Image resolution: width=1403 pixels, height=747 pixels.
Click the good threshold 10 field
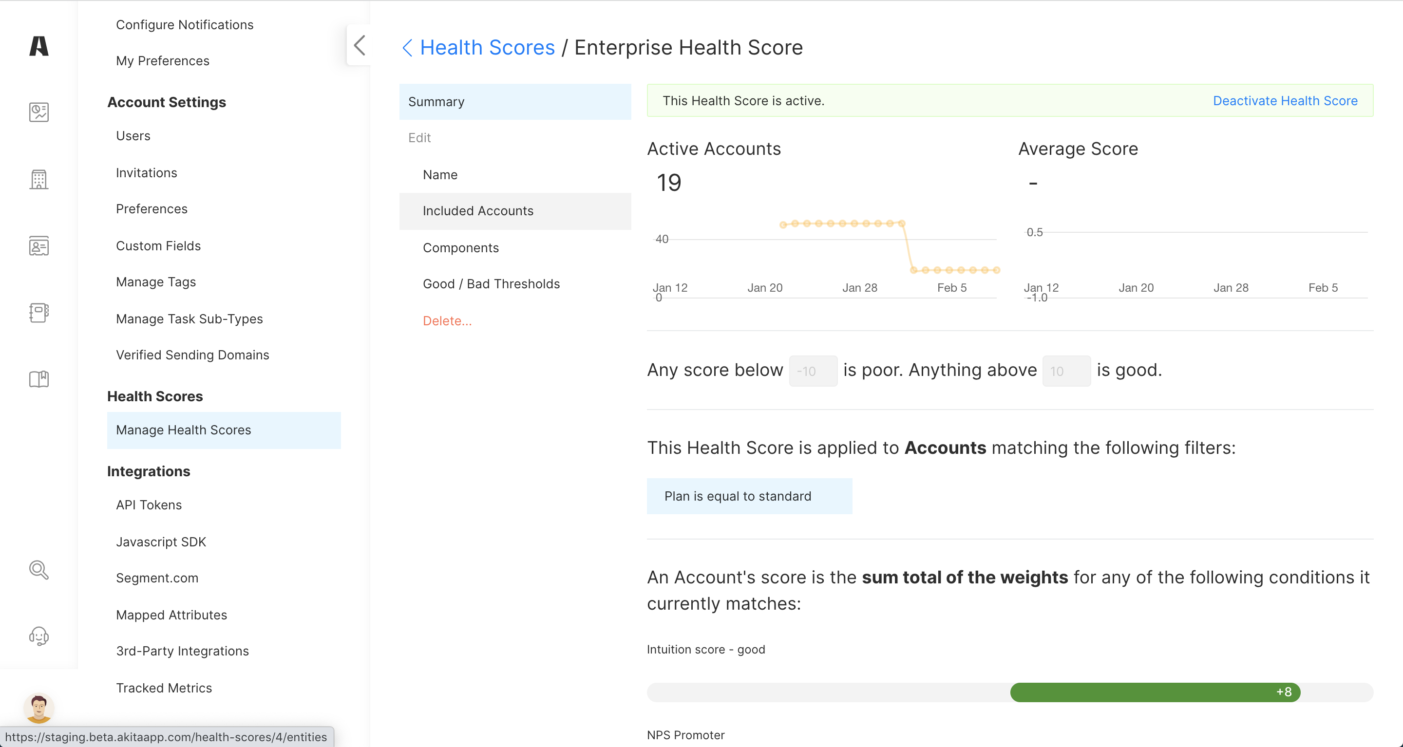click(x=1065, y=371)
